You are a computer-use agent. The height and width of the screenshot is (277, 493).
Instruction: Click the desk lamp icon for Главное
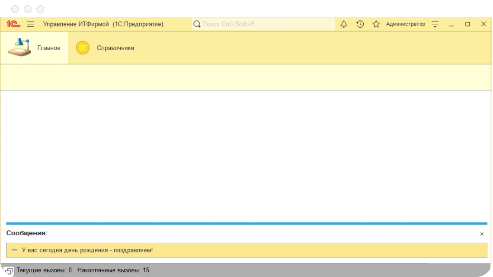19,48
